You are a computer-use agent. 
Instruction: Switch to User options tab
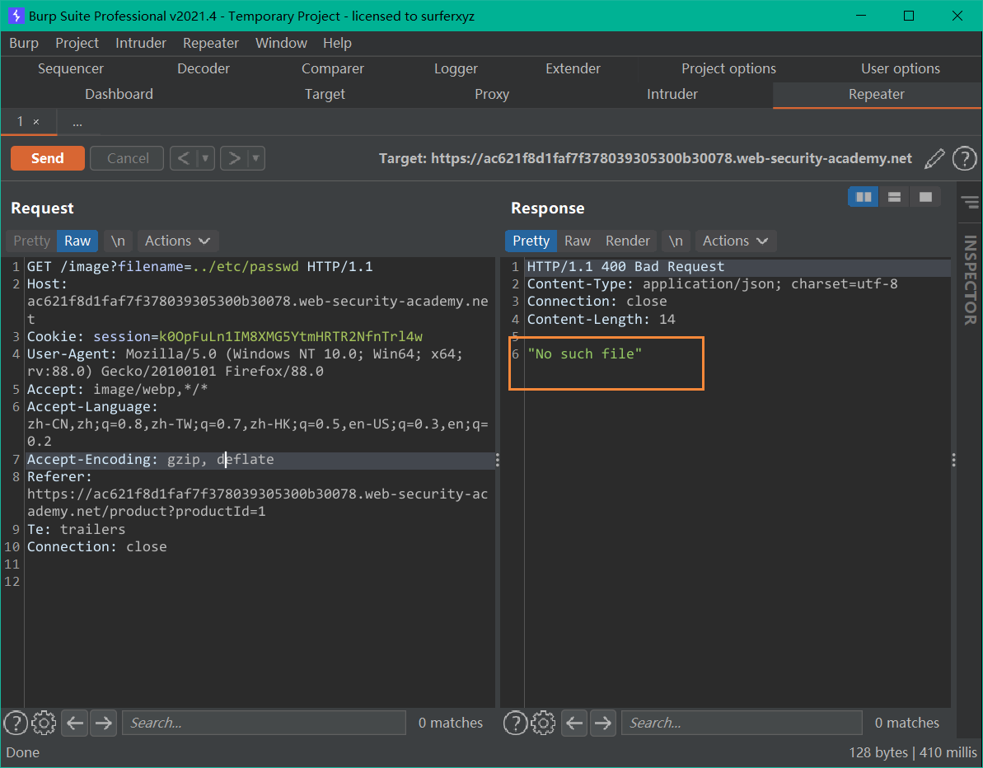[x=901, y=69]
